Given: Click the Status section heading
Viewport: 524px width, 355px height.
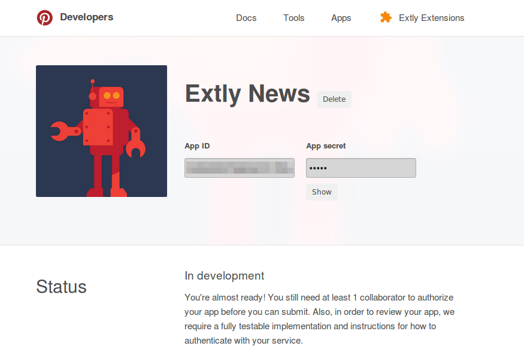Looking at the screenshot, I should pyautogui.click(x=62, y=287).
